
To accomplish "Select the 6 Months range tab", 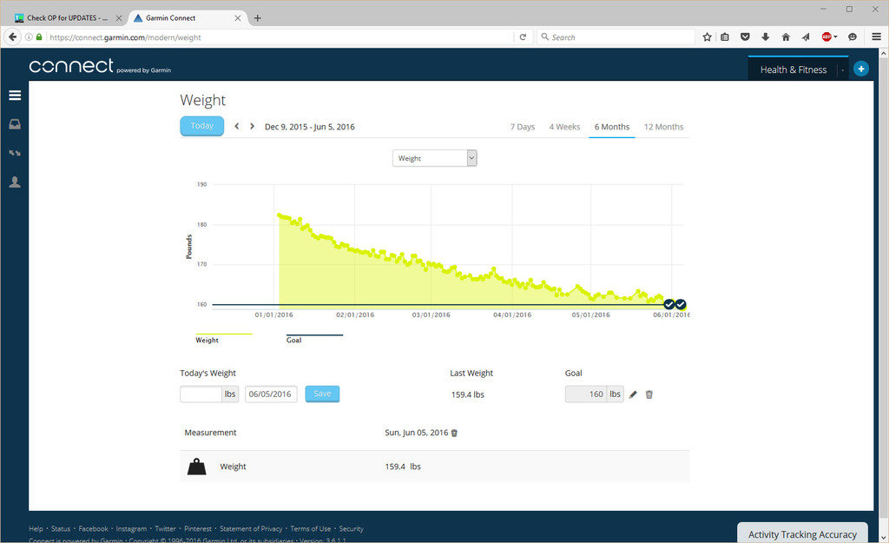I will tap(612, 127).
